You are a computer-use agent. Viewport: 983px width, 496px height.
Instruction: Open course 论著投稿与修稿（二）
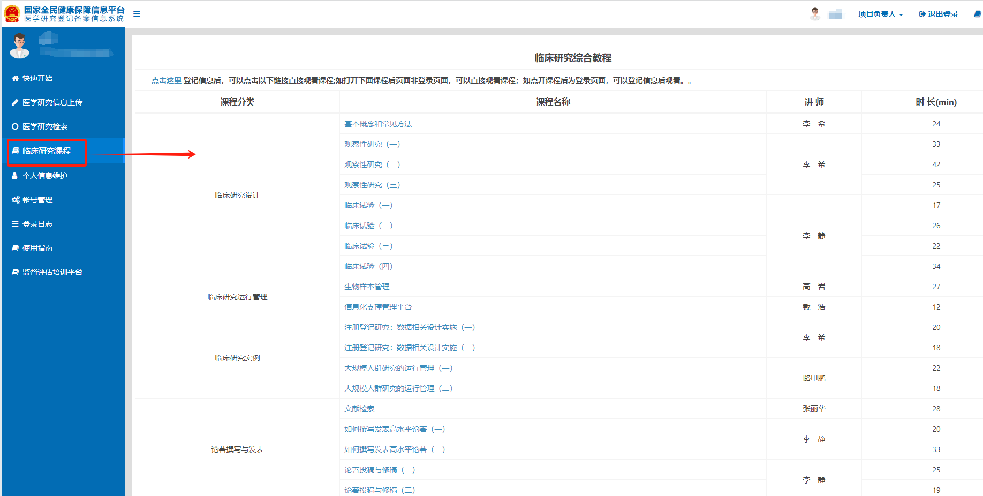(380, 490)
